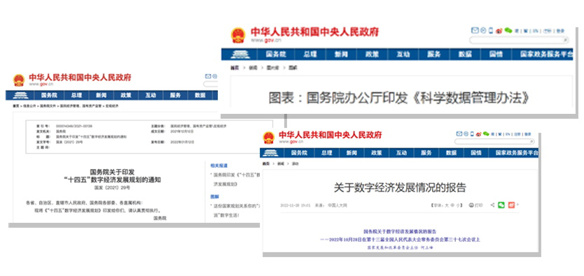This screenshot has width=584, height=276.
Task: Click EN language link in top-right header
Action: pyautogui.click(x=536, y=31)
